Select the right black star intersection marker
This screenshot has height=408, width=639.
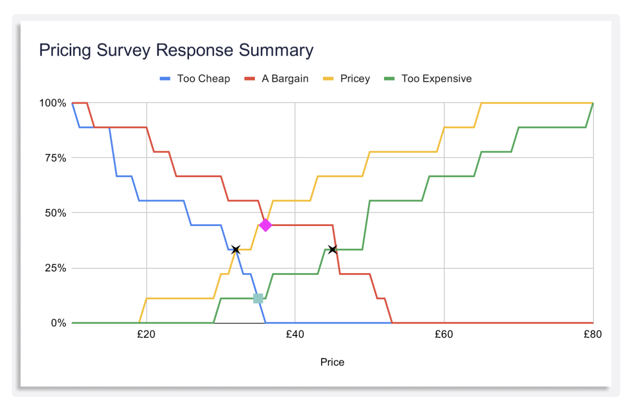pyautogui.click(x=333, y=250)
